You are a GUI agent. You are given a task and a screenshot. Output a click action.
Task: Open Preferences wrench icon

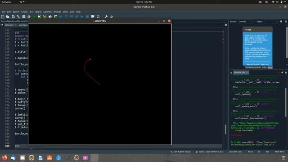click(x=106, y=17)
